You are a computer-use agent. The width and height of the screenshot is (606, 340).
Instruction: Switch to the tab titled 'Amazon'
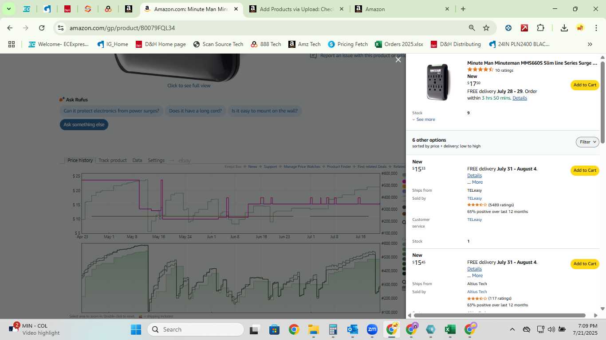(403, 9)
